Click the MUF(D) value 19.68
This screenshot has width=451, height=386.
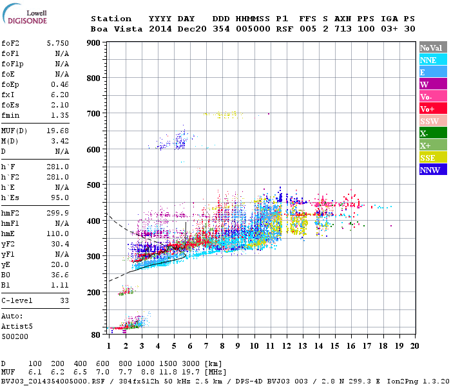point(58,131)
